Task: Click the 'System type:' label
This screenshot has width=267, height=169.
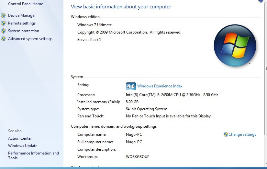Action: pyautogui.click(x=88, y=109)
